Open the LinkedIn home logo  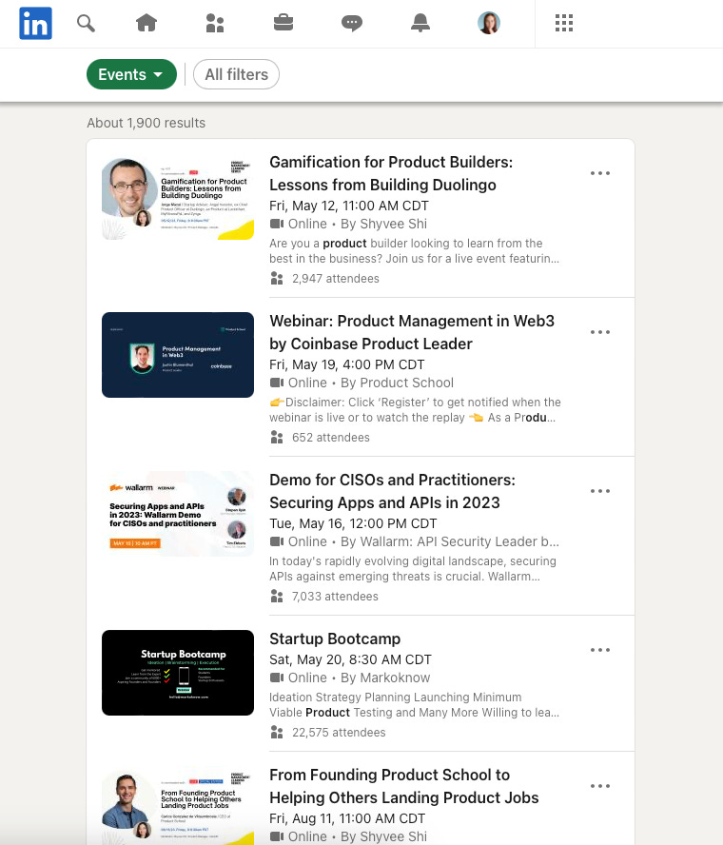(35, 23)
